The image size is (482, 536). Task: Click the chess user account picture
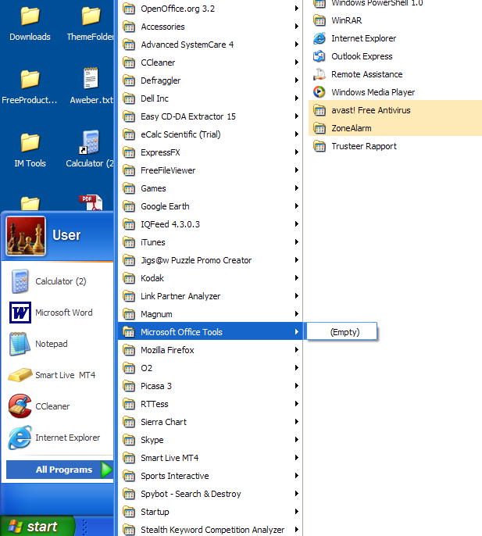coord(26,236)
